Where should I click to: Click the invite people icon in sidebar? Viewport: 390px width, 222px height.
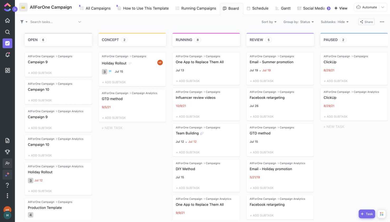(x=7, y=163)
